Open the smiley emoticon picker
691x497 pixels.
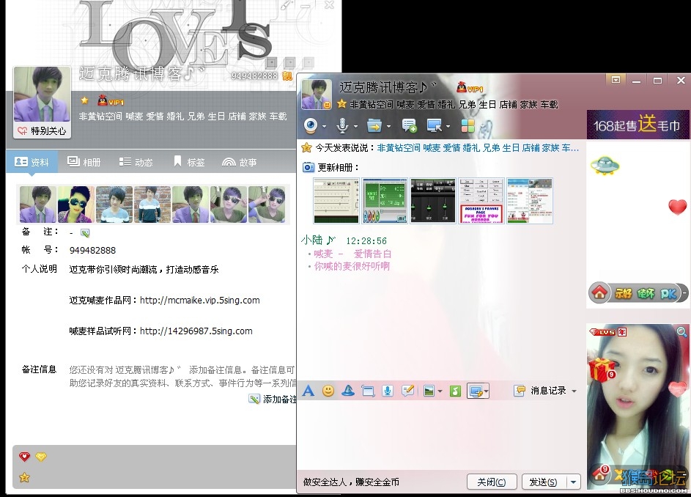tap(328, 391)
